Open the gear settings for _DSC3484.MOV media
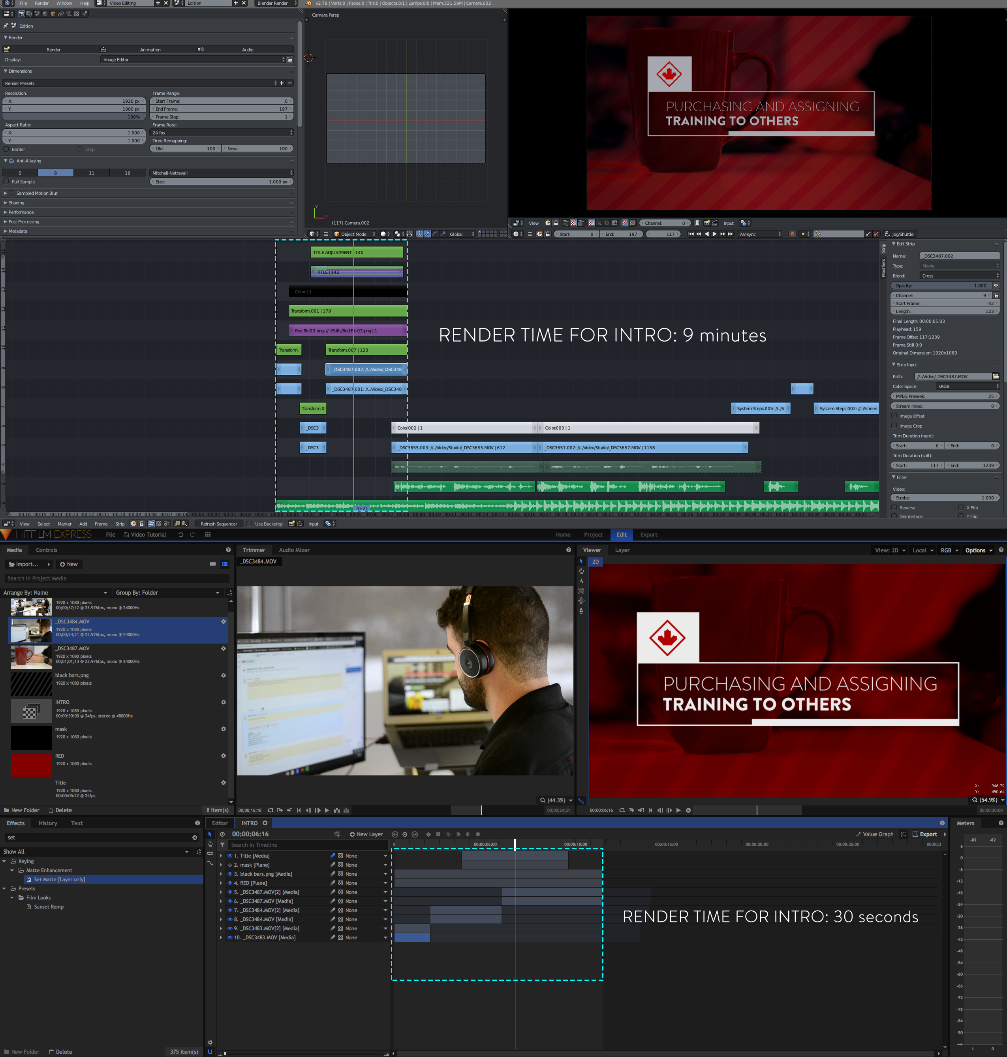Viewport: 1007px width, 1057px height. [x=223, y=621]
